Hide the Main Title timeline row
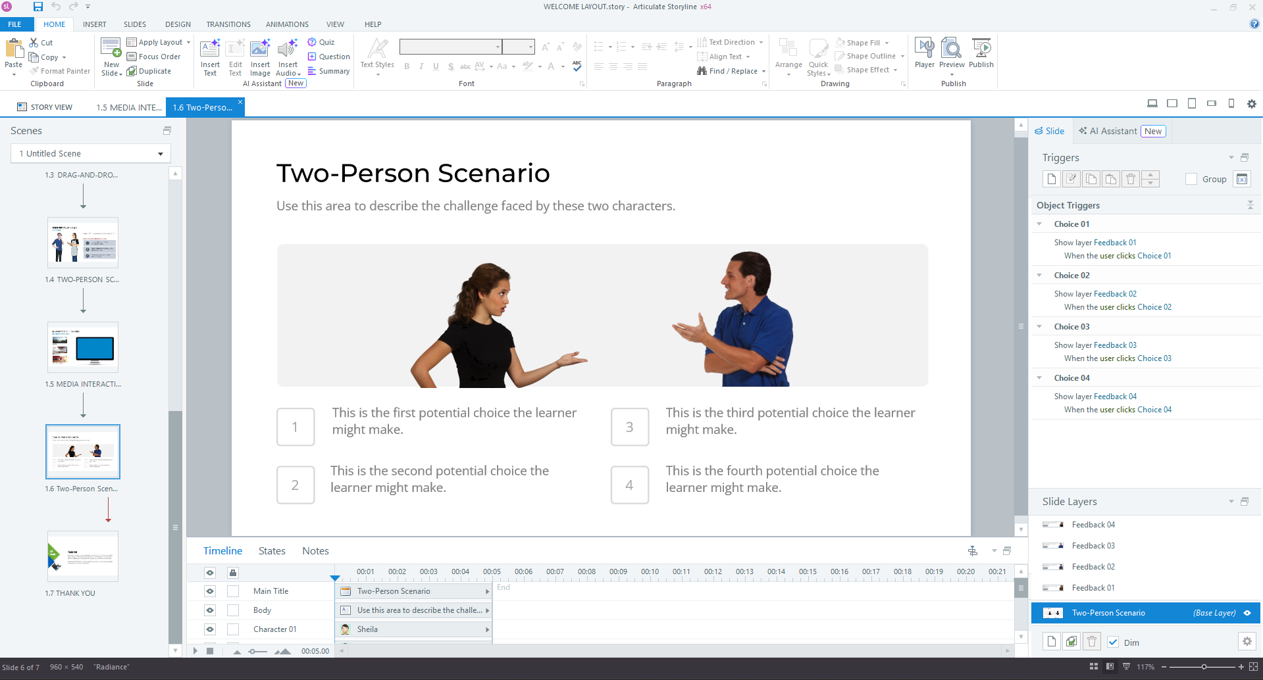1263x680 pixels. coord(210,591)
